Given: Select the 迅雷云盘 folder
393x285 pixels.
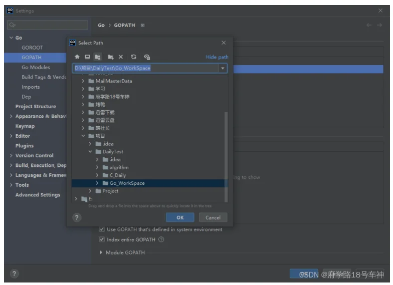Looking at the screenshot, I should point(105,120).
